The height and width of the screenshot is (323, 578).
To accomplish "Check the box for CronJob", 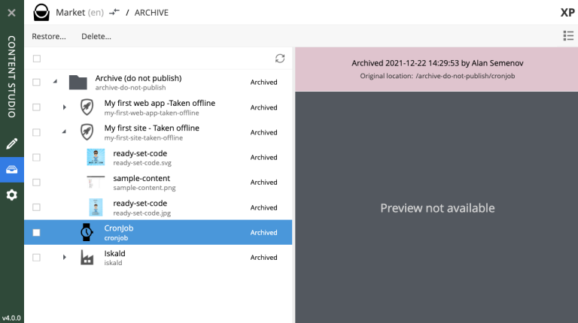I will (x=37, y=233).
